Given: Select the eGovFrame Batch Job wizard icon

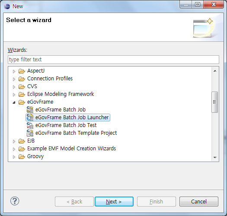Looking at the screenshot, I should tap(30, 110).
